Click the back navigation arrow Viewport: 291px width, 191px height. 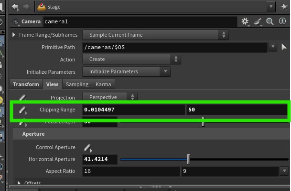click(15, 7)
